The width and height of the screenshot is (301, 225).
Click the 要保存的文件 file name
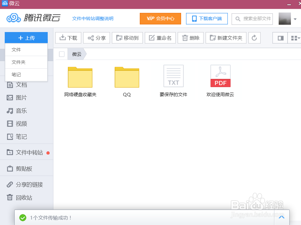click(x=173, y=94)
